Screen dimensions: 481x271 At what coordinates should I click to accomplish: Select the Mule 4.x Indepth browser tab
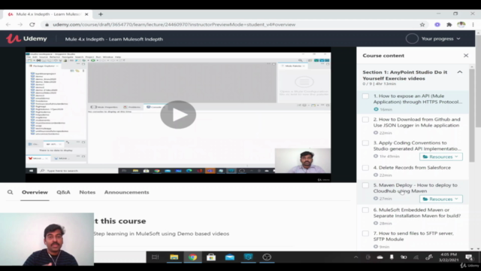point(47,14)
